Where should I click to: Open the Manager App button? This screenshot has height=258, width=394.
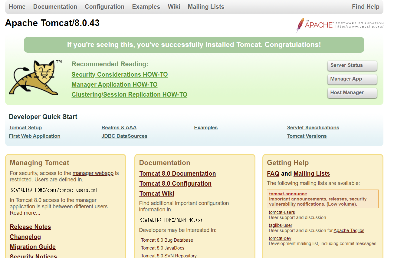(x=352, y=79)
